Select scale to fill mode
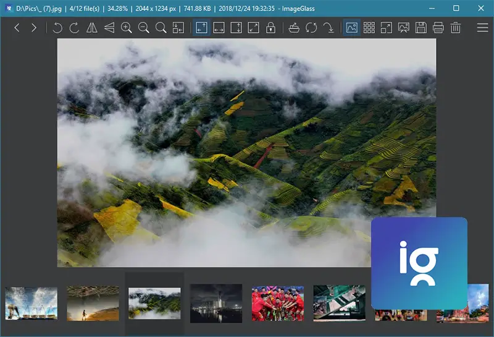The height and width of the screenshot is (337, 494). click(254, 28)
